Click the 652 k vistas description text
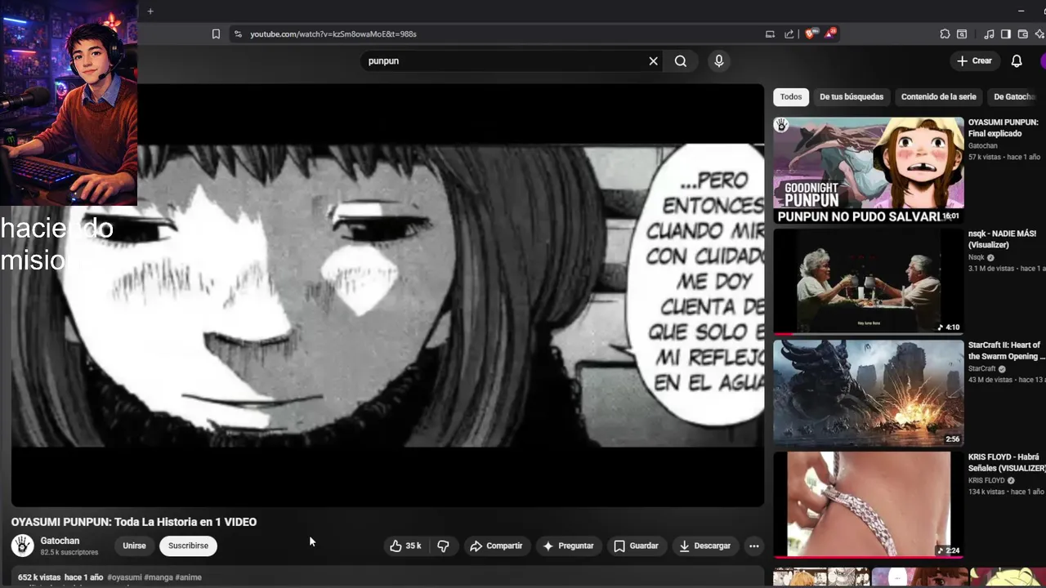The width and height of the screenshot is (1046, 588). tap(39, 577)
